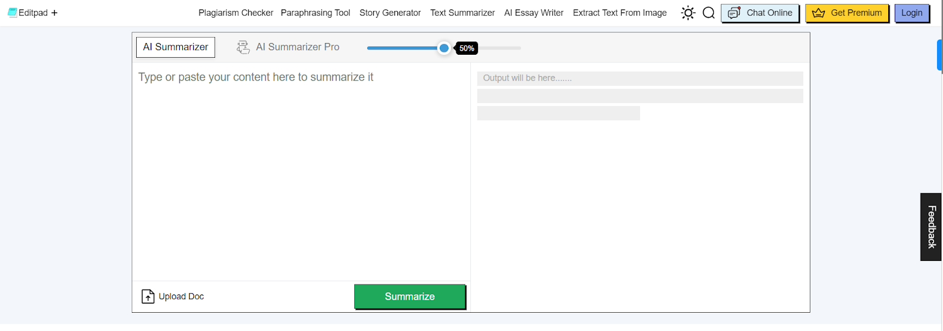Go to Paraphrasing Tool
Viewport: 943px width, 331px height.
(315, 13)
